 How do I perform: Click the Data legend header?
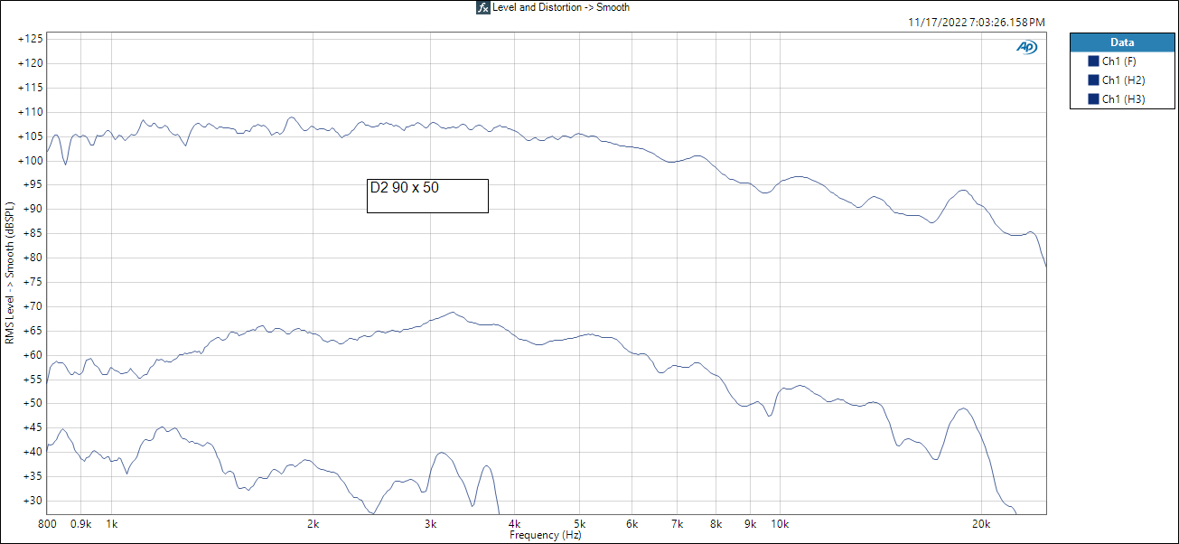(x=1122, y=42)
